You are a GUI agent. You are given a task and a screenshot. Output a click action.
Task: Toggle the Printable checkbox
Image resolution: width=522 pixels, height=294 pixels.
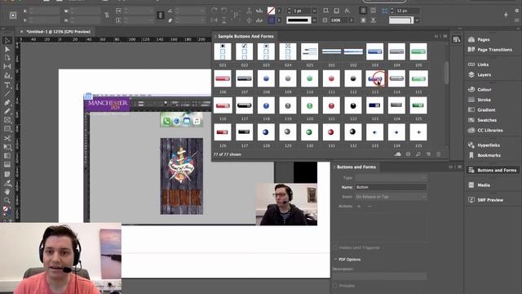coord(335,286)
